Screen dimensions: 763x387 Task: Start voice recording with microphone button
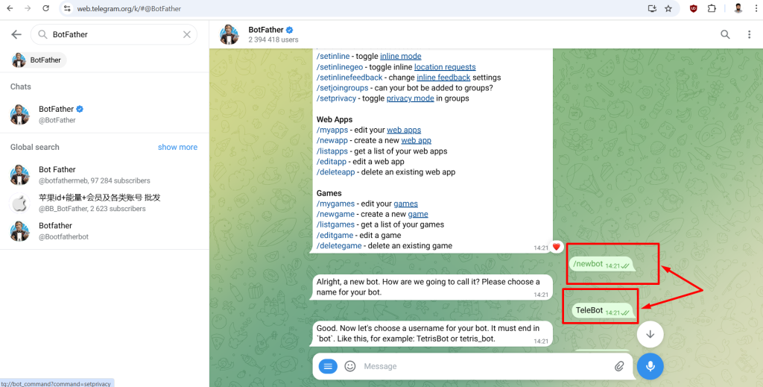point(650,366)
